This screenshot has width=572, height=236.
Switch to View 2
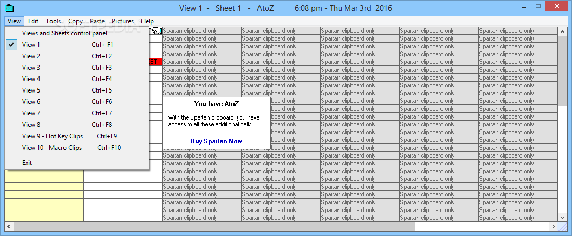coord(77,56)
